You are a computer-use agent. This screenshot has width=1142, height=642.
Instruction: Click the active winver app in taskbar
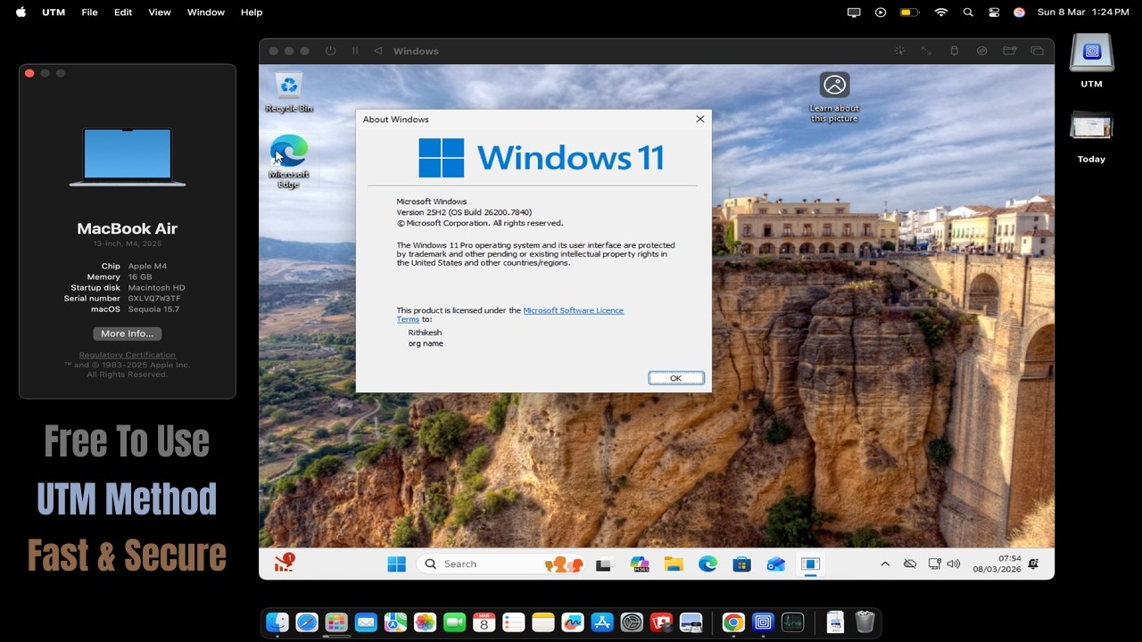[x=810, y=564]
